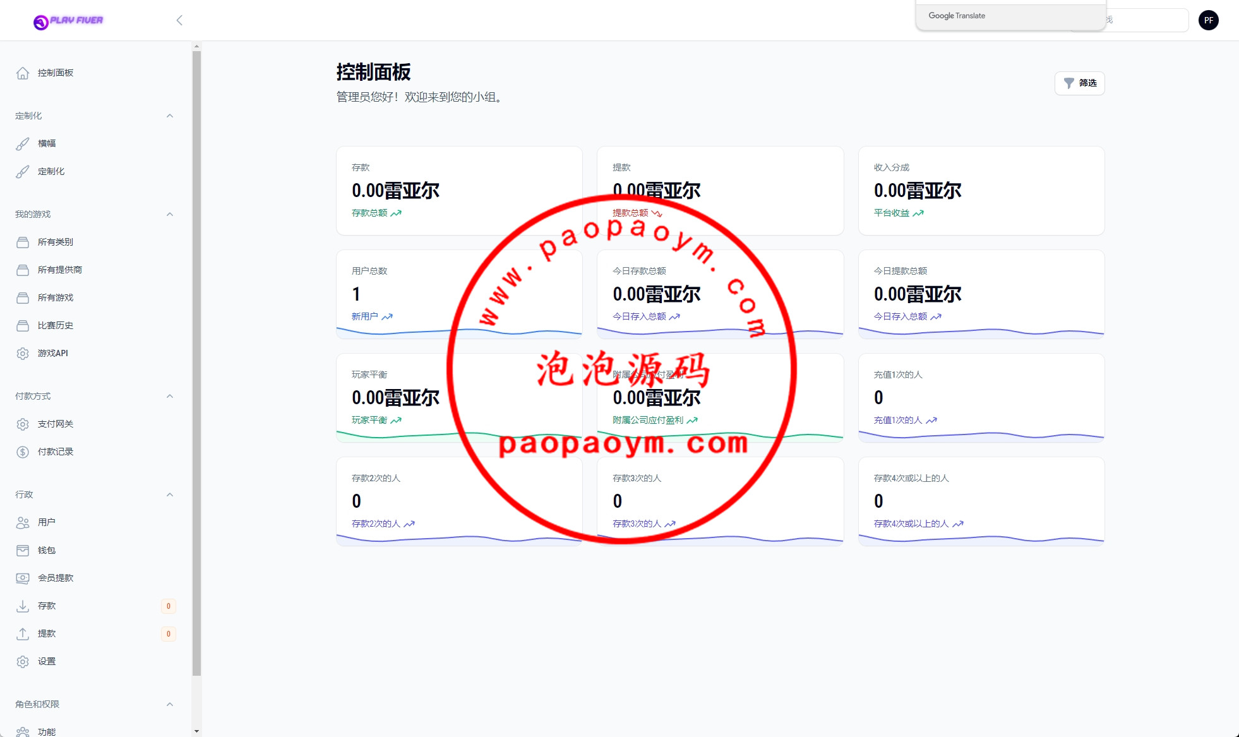Click the search field at top right
Viewport: 1239px width, 737px height.
coord(1146,20)
